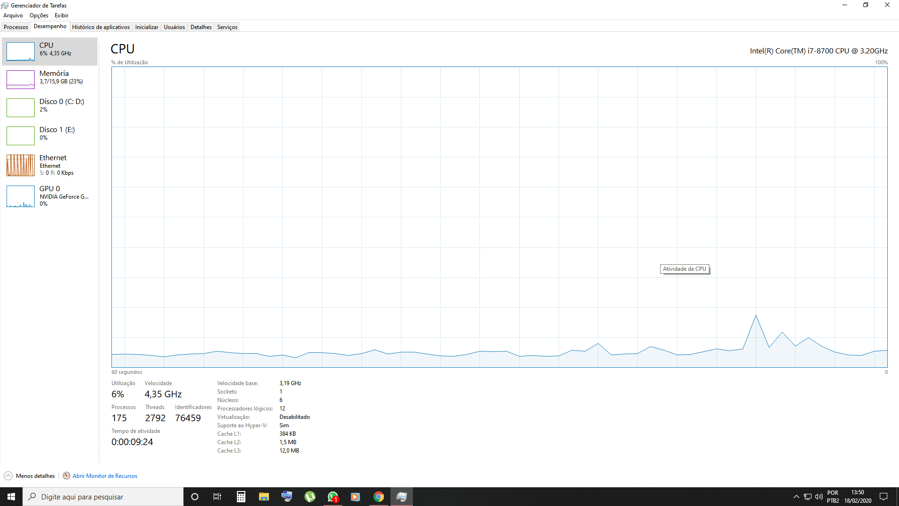899x506 pixels.
Task: Open uTorrent from the taskbar
Action: (x=309, y=497)
